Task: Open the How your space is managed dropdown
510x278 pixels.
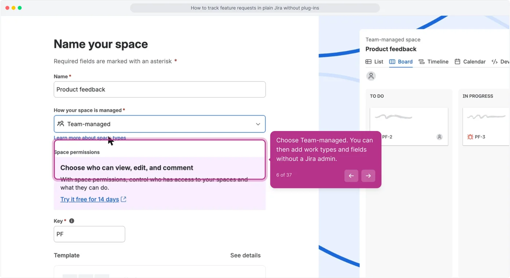Action: (160, 124)
